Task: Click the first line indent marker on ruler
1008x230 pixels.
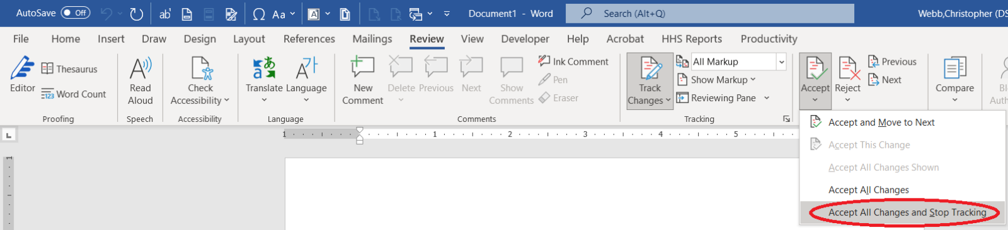Action: tap(360, 130)
